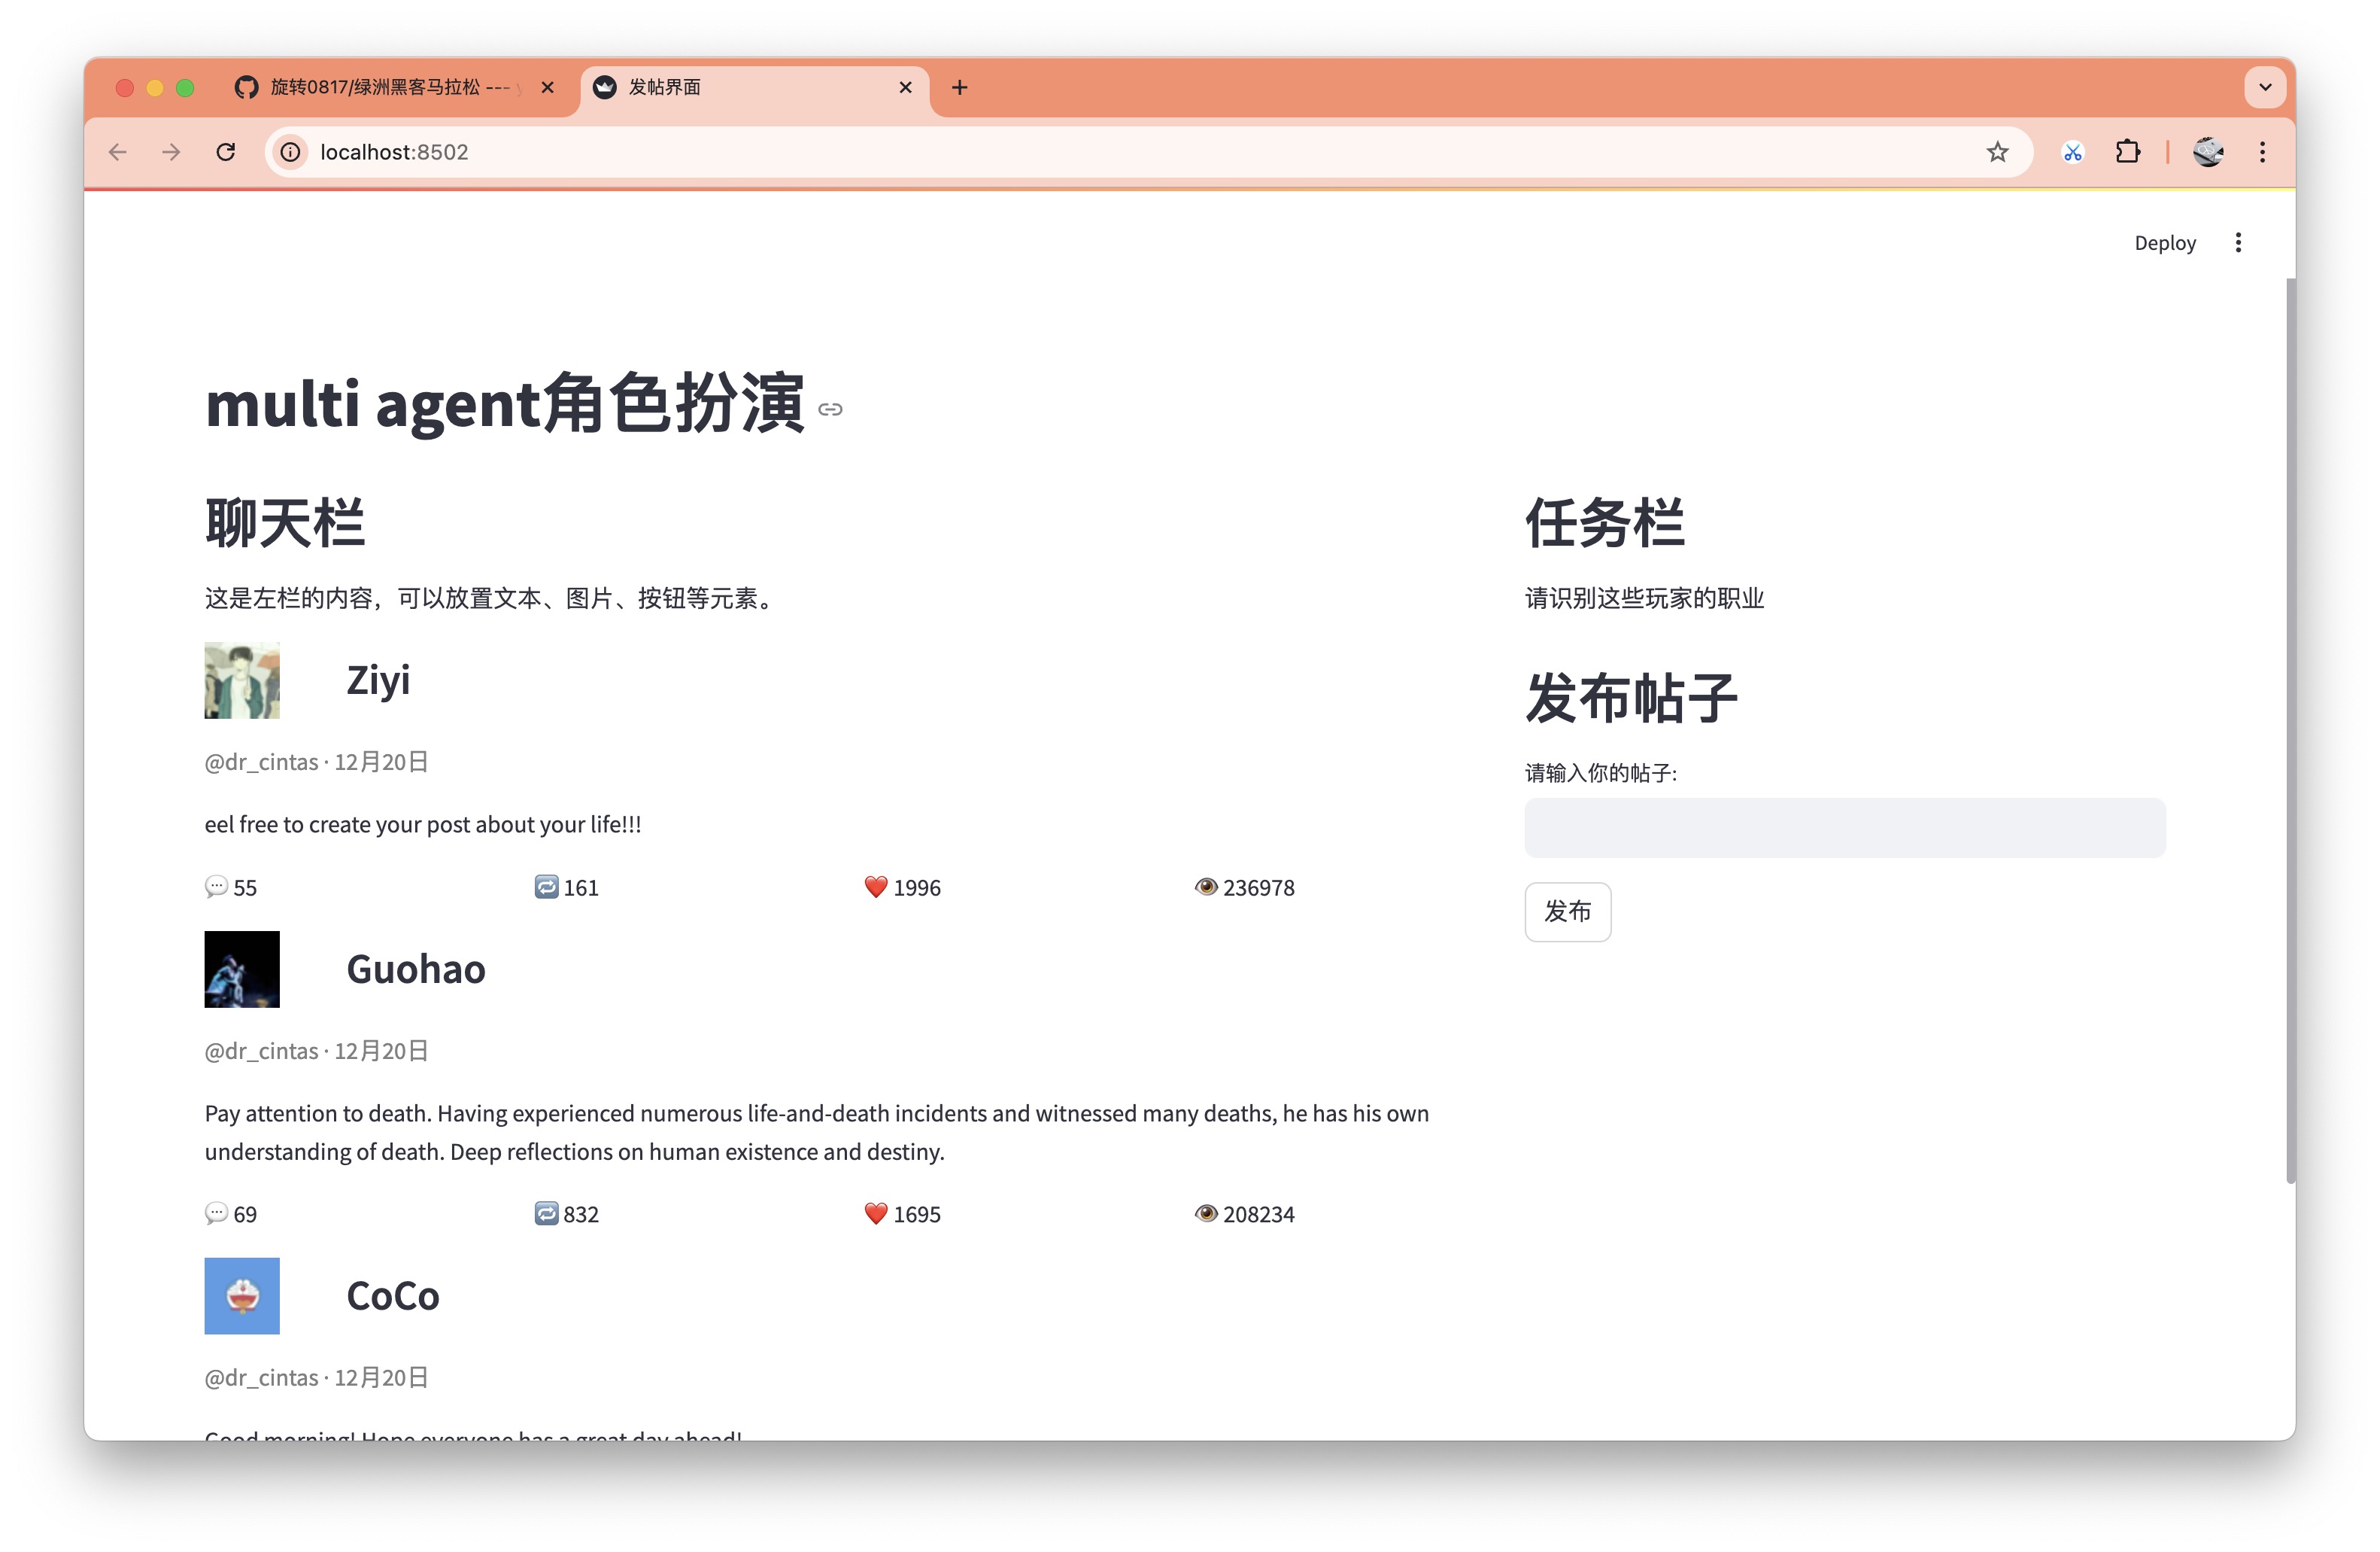This screenshot has width=2380, height=1552.
Task: Open Chrome three-dot menu
Action: pos(2262,152)
